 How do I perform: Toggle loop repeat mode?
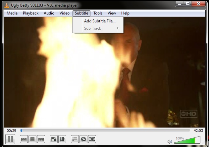point(83,139)
